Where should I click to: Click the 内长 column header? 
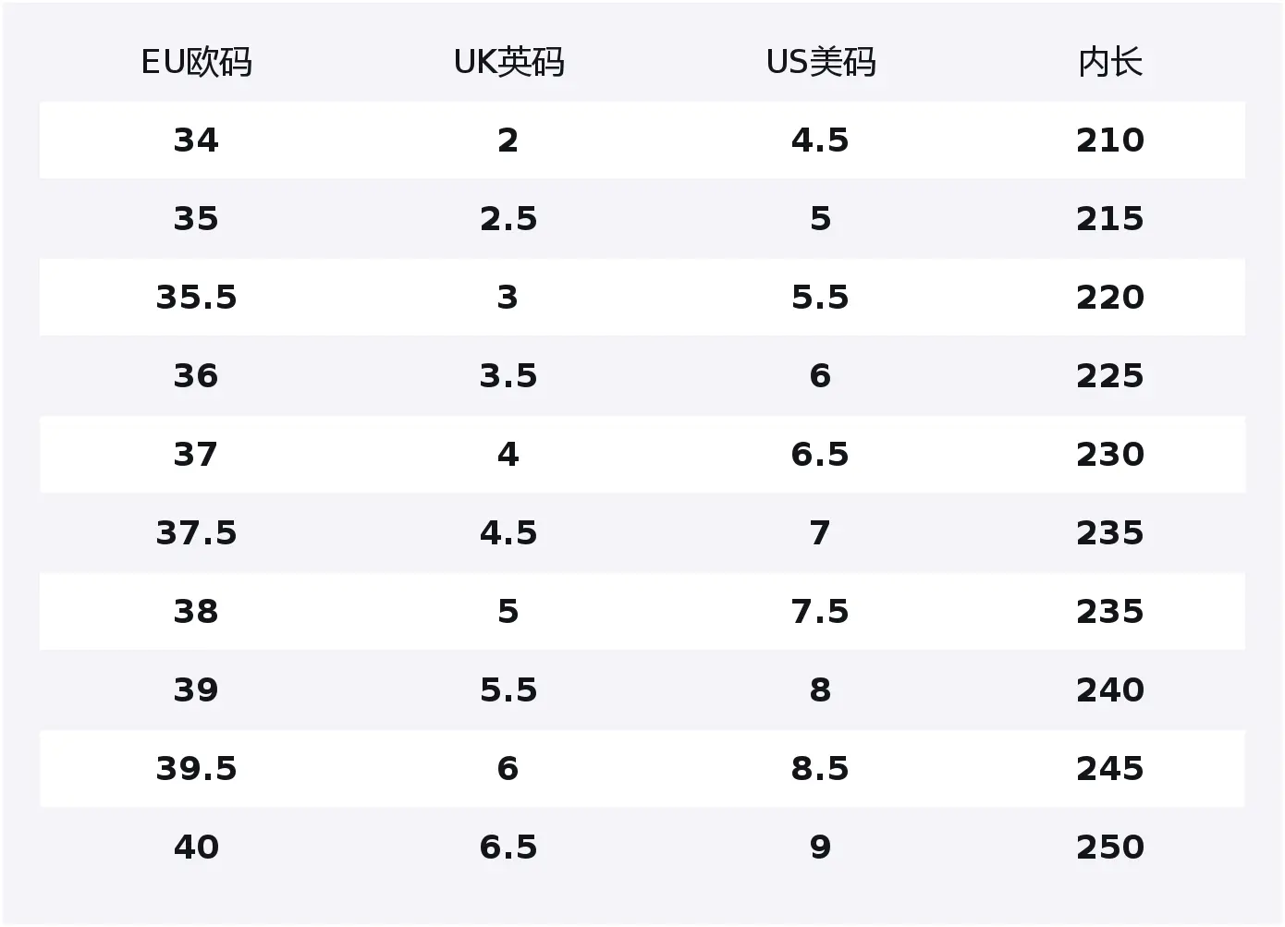click(1109, 63)
